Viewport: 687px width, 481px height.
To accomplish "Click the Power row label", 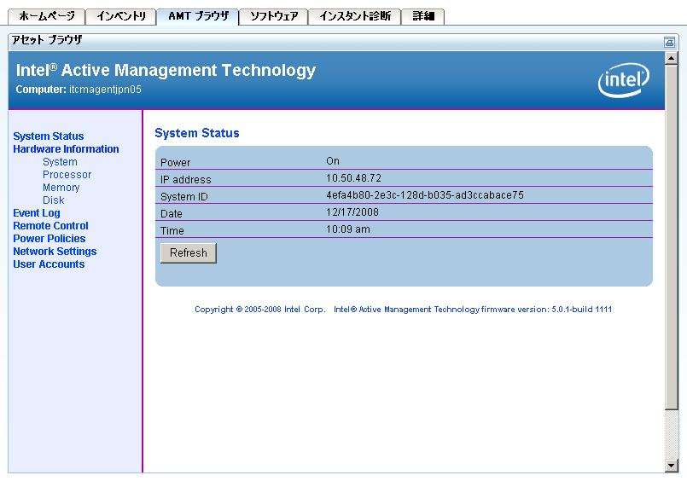I will coord(175,163).
